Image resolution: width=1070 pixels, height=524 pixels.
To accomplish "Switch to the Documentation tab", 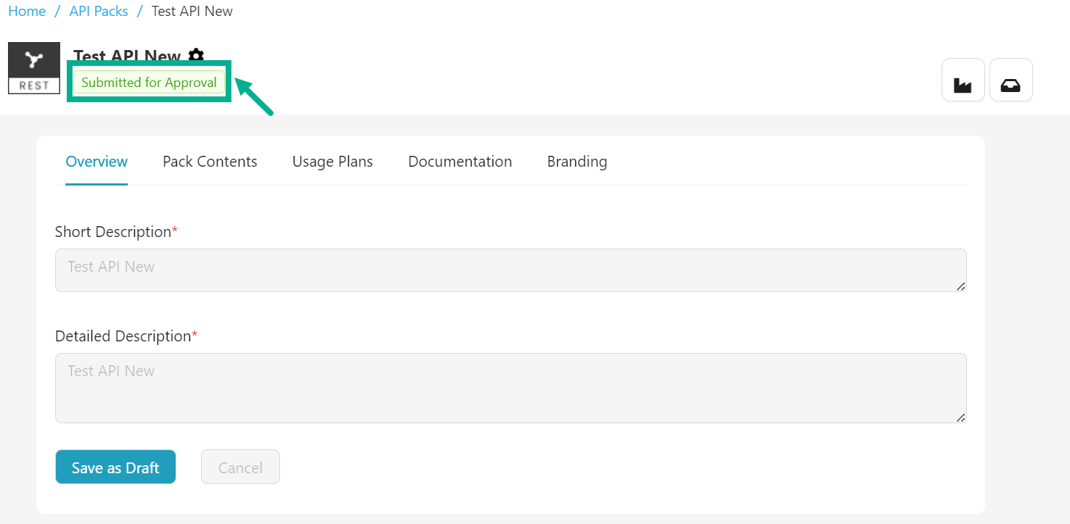I will [460, 162].
